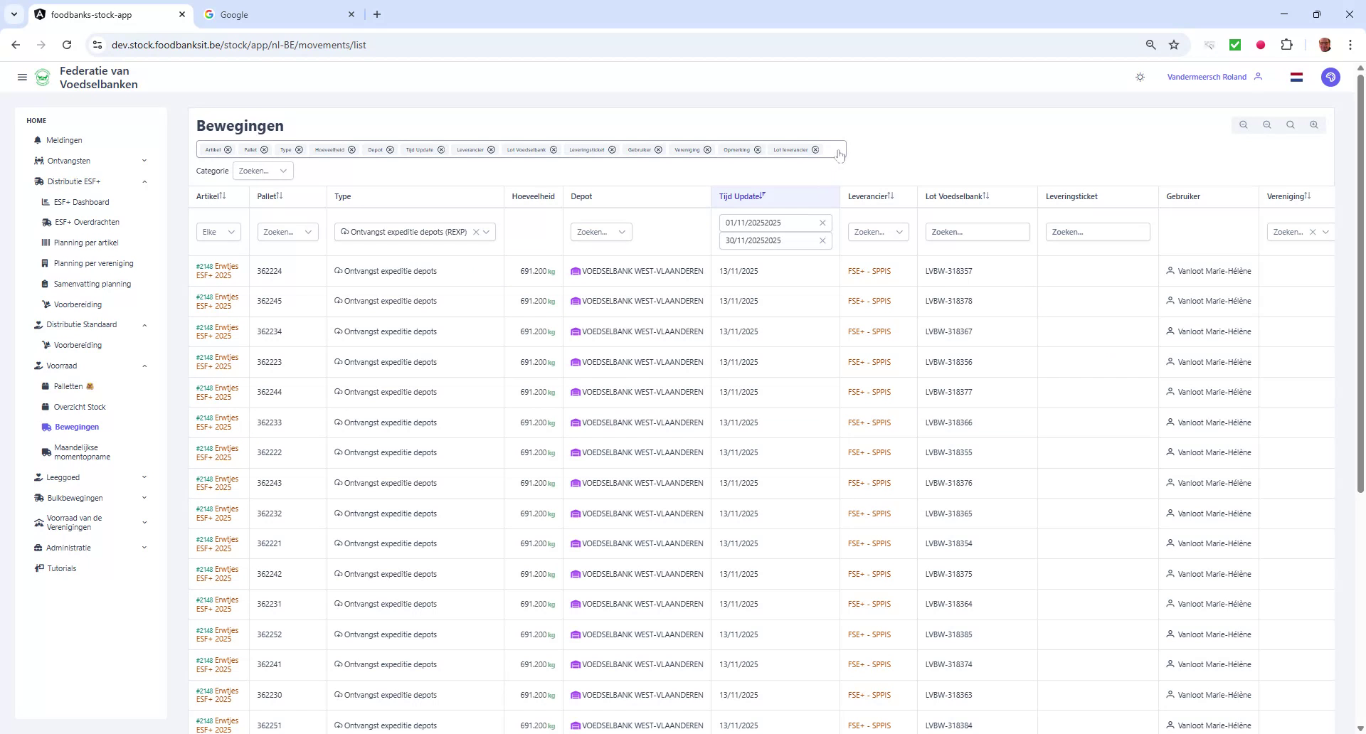Image resolution: width=1366 pixels, height=734 pixels.
Task: Open the Vandermeersch Roland profile link
Action: [x=1206, y=77]
